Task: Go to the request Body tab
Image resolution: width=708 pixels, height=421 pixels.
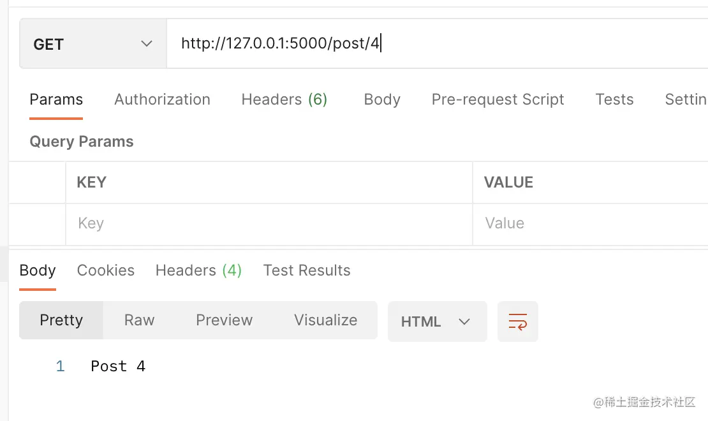Action: (x=382, y=100)
